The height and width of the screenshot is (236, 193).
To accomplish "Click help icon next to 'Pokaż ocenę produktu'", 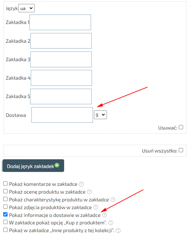I will (x=89, y=192).
